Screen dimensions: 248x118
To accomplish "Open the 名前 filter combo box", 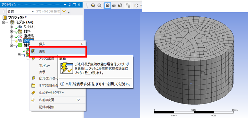I will coord(21,12).
